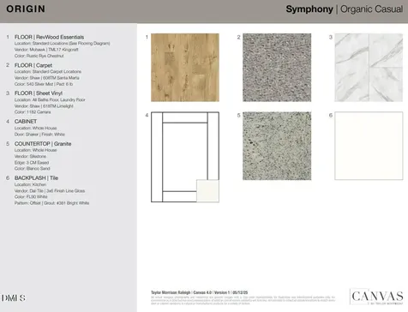
Task: Click Location: Whole House under COUNTERTOP
Action: [x=35, y=150]
